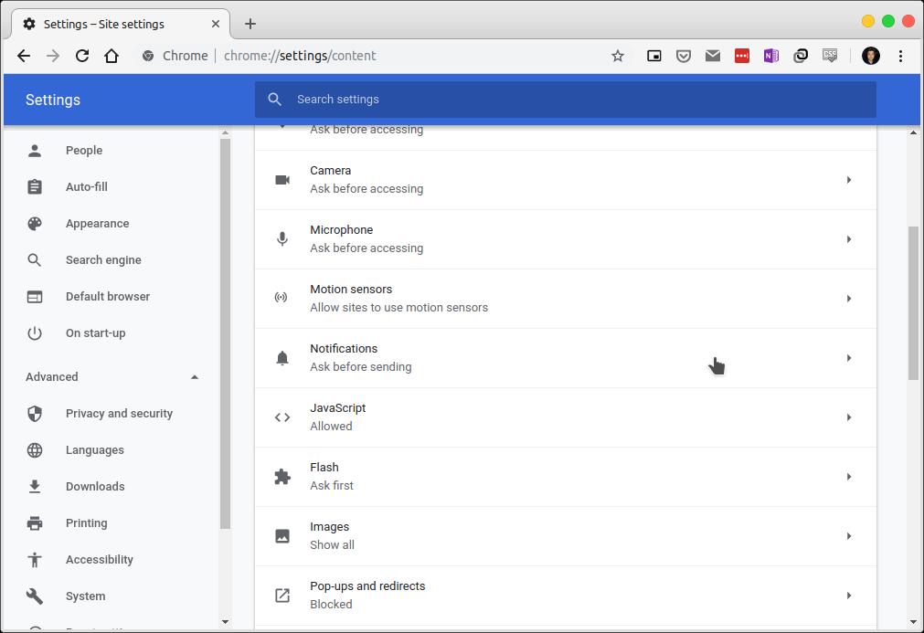Click the Microphone icon in site settings
The image size is (924, 633).
tap(282, 239)
